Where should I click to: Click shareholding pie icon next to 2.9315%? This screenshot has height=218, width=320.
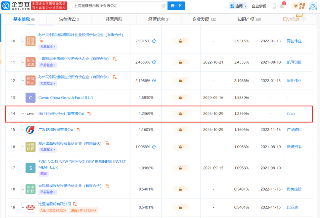(154, 41)
